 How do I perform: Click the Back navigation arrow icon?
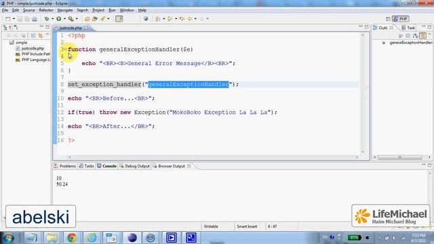[190, 19]
